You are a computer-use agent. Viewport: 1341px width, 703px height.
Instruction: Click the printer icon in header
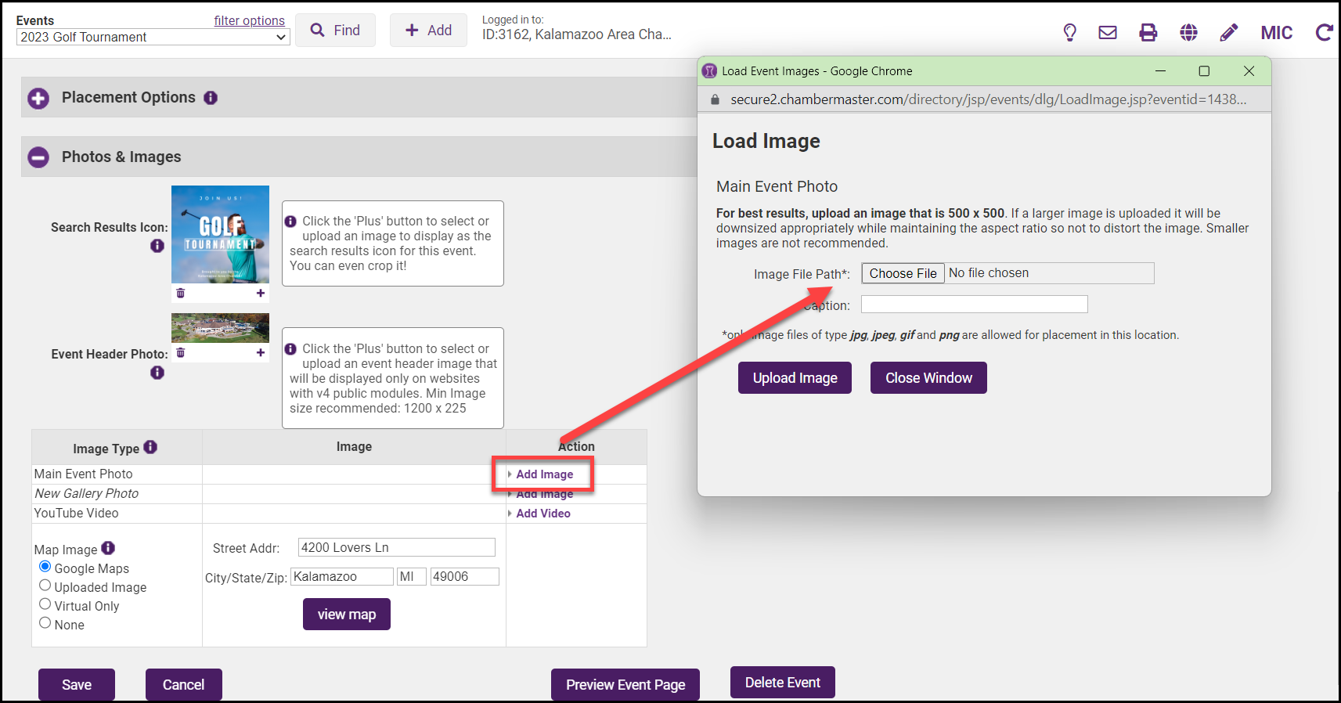click(x=1148, y=32)
